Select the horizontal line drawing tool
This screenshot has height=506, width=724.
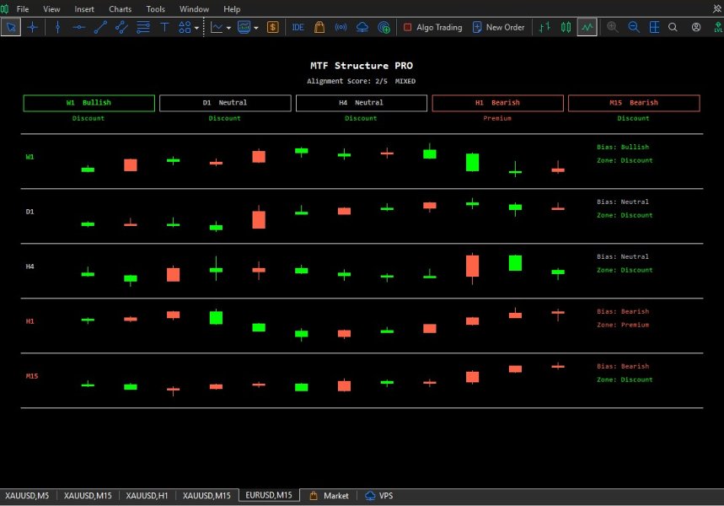click(79, 27)
